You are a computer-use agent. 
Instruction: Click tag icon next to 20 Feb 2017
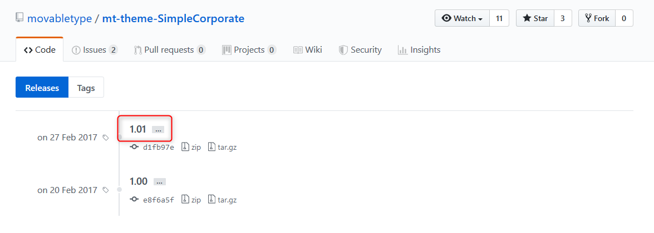point(106,190)
